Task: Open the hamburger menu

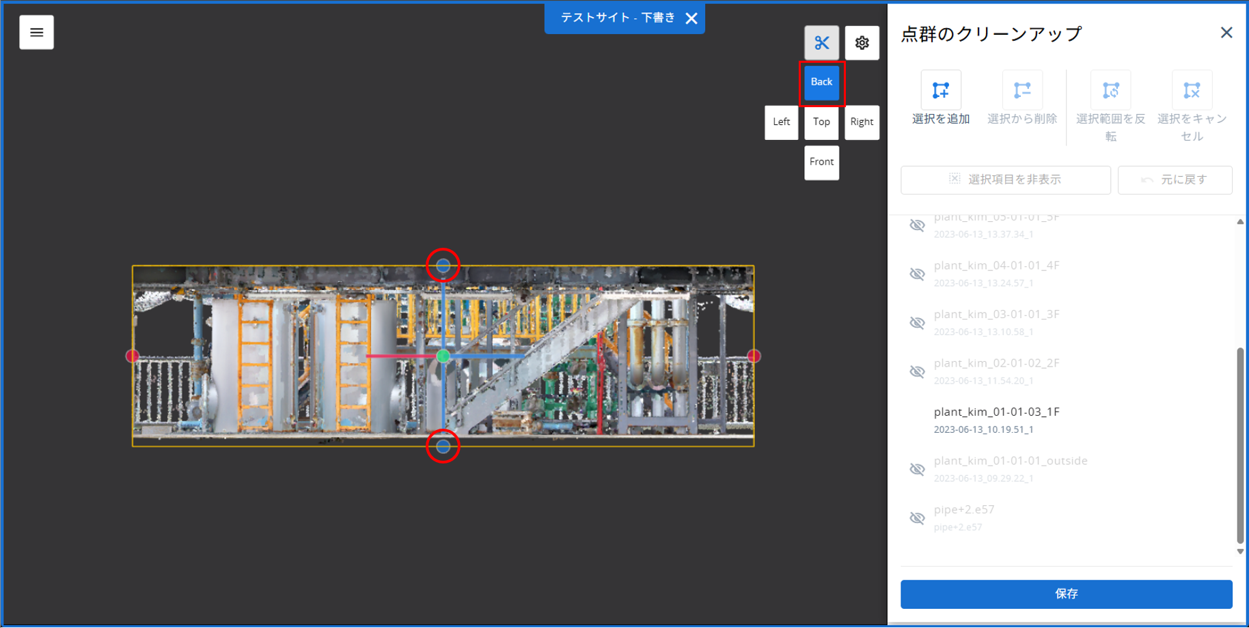Action: pyautogui.click(x=37, y=33)
